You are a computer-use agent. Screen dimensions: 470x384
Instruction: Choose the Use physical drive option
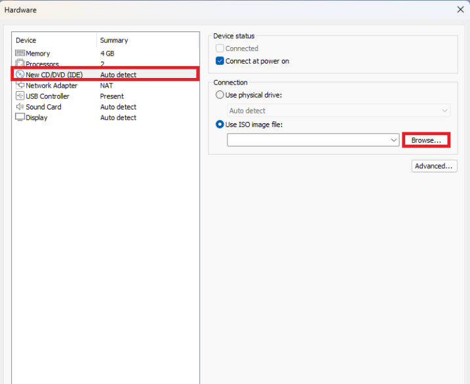220,95
